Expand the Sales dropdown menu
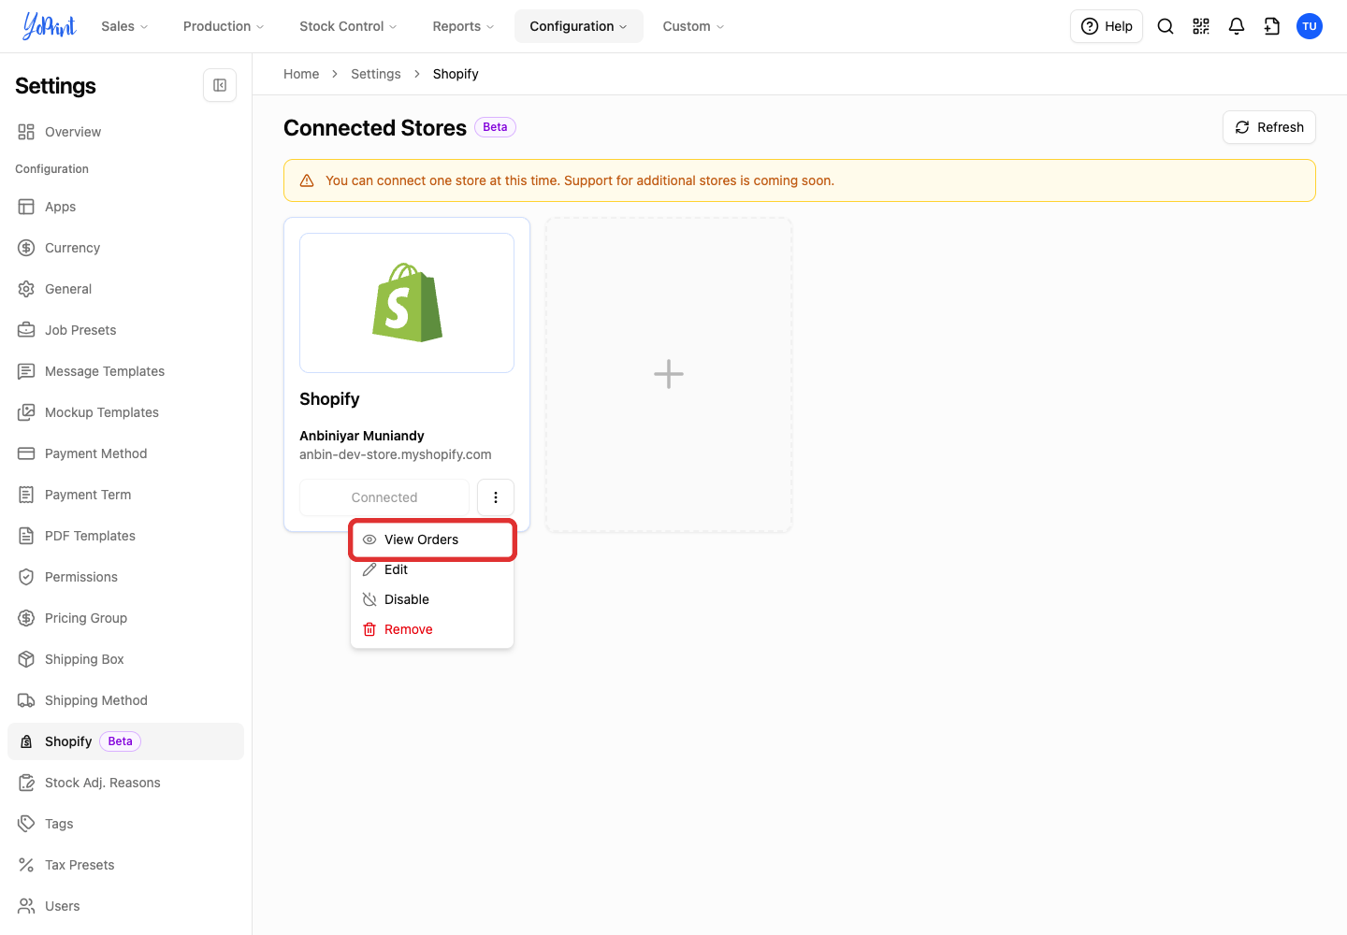This screenshot has width=1347, height=935. [x=124, y=26]
